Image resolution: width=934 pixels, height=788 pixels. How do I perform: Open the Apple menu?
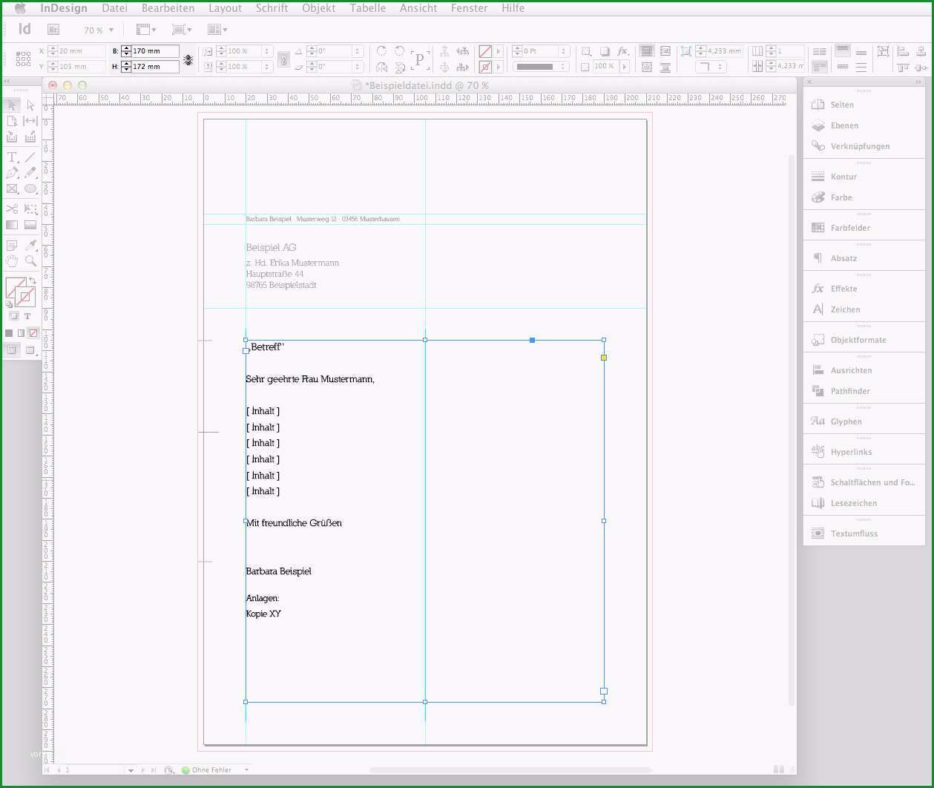tap(19, 8)
